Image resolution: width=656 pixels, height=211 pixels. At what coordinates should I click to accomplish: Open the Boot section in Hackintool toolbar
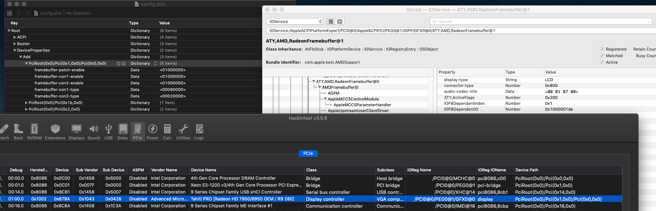pos(18,131)
